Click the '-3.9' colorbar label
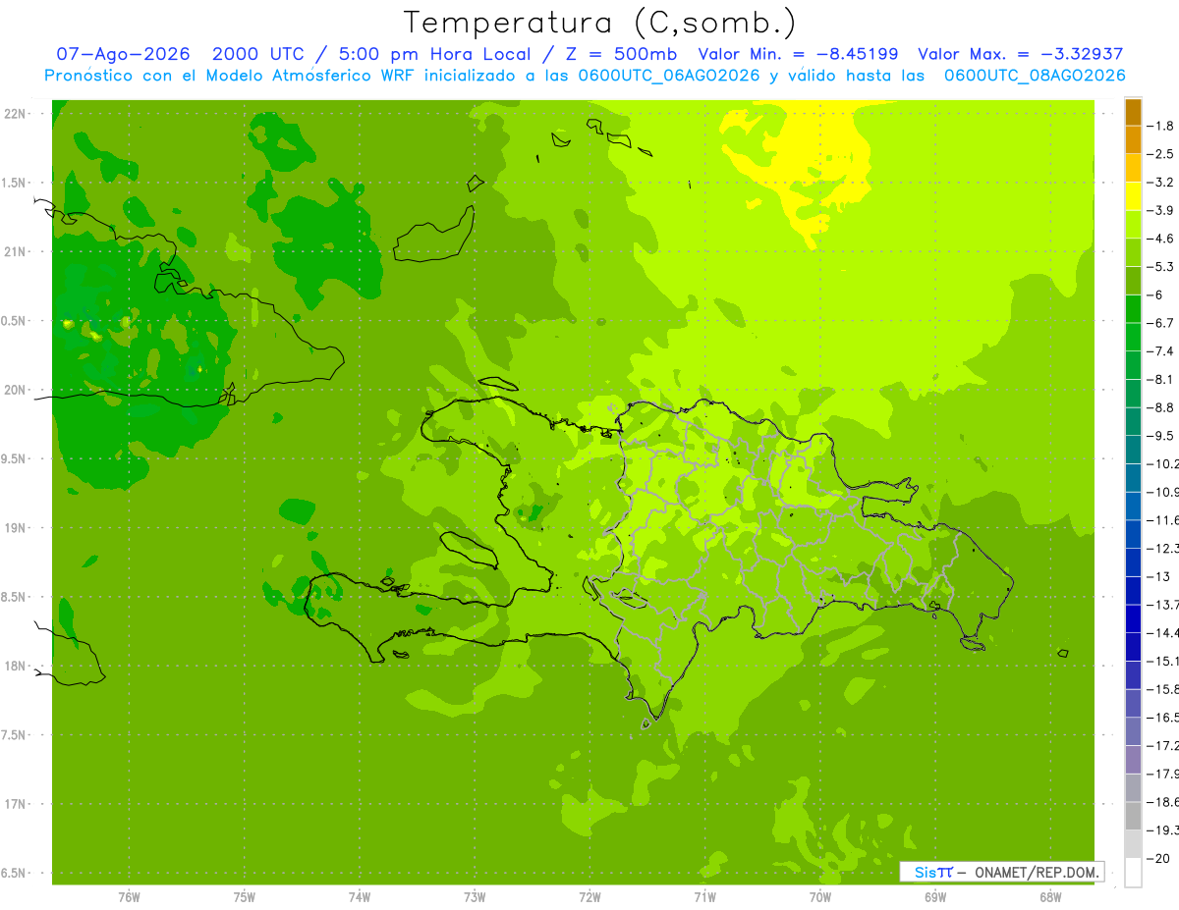This screenshot has width=1179, height=910. [x=1161, y=210]
